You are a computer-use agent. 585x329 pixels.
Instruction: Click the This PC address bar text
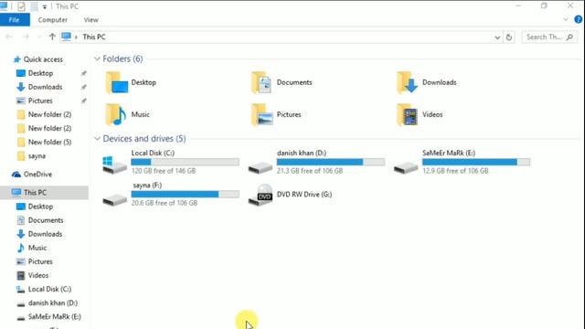click(x=94, y=37)
